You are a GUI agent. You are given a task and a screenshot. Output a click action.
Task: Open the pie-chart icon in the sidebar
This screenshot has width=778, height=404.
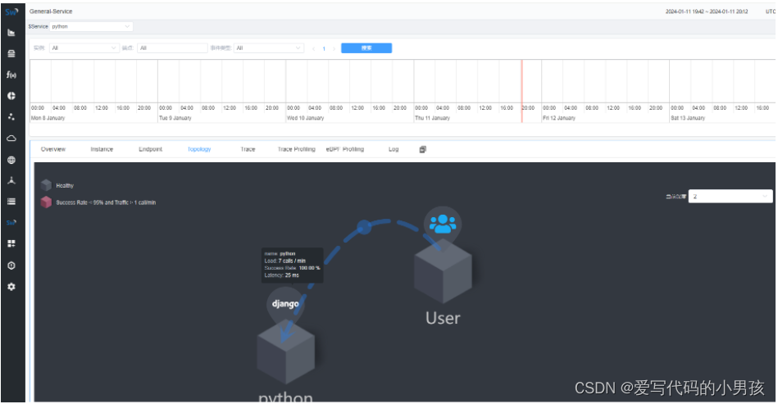coord(11,96)
